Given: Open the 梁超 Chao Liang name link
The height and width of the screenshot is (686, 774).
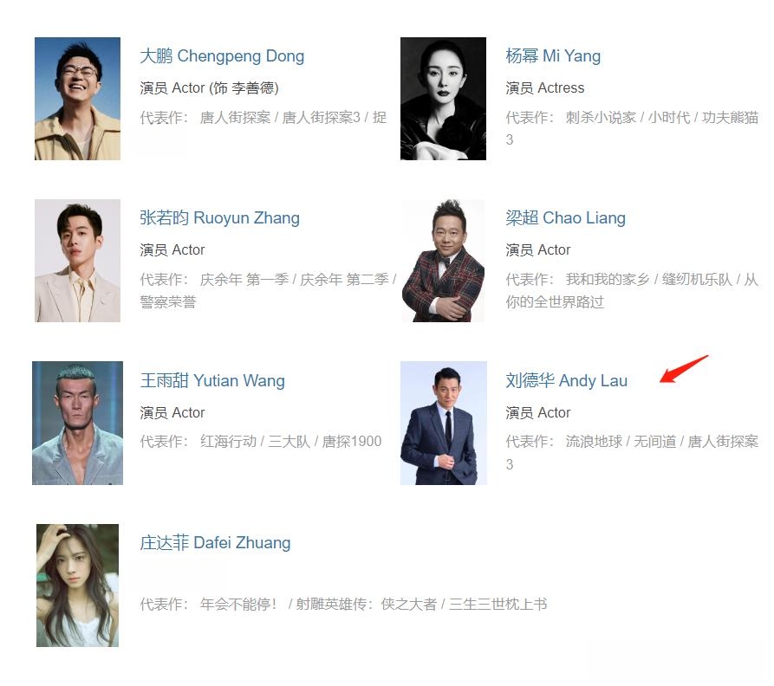Looking at the screenshot, I should (x=566, y=218).
